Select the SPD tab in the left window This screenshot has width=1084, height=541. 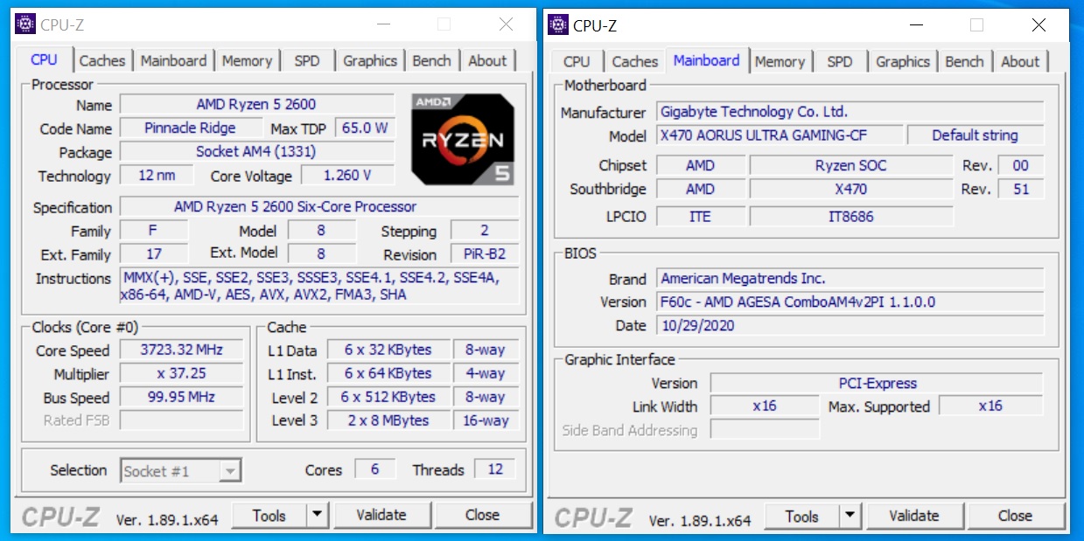[x=307, y=60]
